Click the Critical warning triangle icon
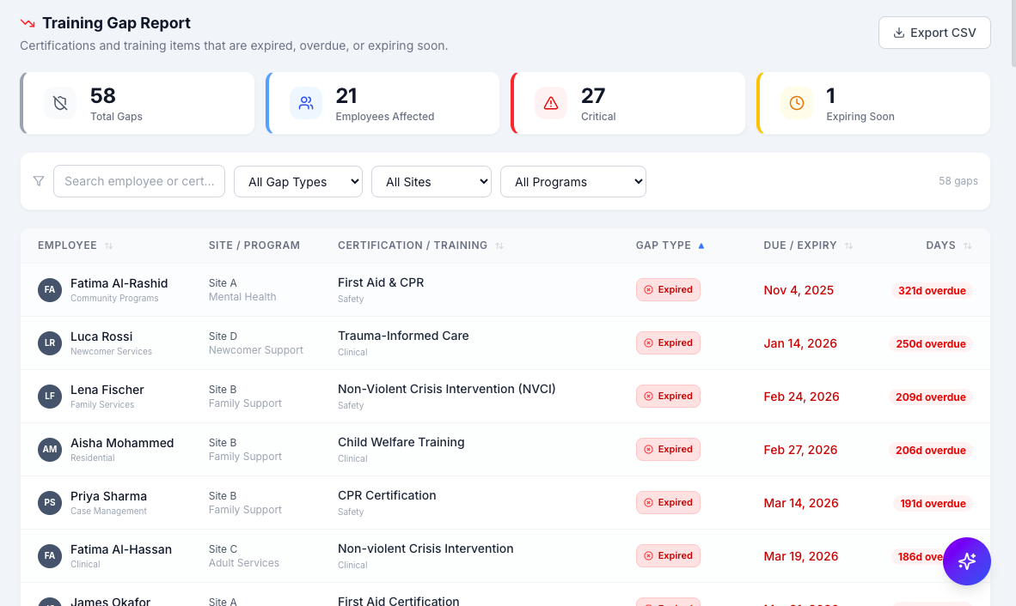 pos(551,103)
